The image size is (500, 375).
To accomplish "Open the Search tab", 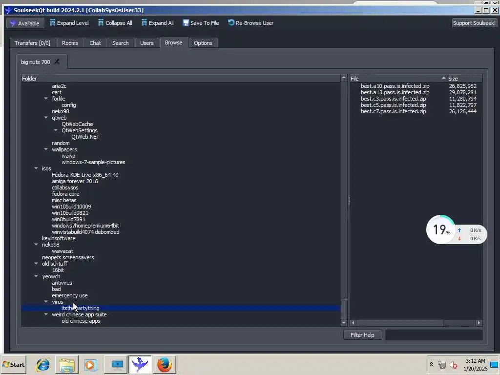I will pos(120,43).
